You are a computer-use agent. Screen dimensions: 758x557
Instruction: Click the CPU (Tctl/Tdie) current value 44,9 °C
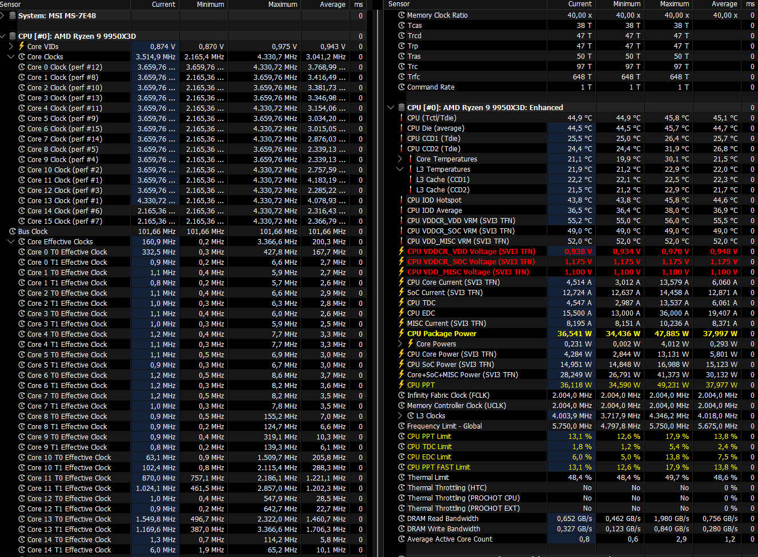(579, 118)
